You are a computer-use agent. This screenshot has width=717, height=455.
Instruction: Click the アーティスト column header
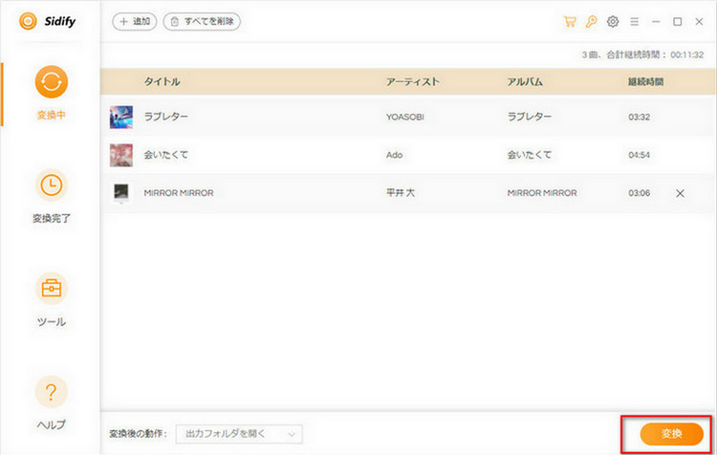pyautogui.click(x=413, y=82)
